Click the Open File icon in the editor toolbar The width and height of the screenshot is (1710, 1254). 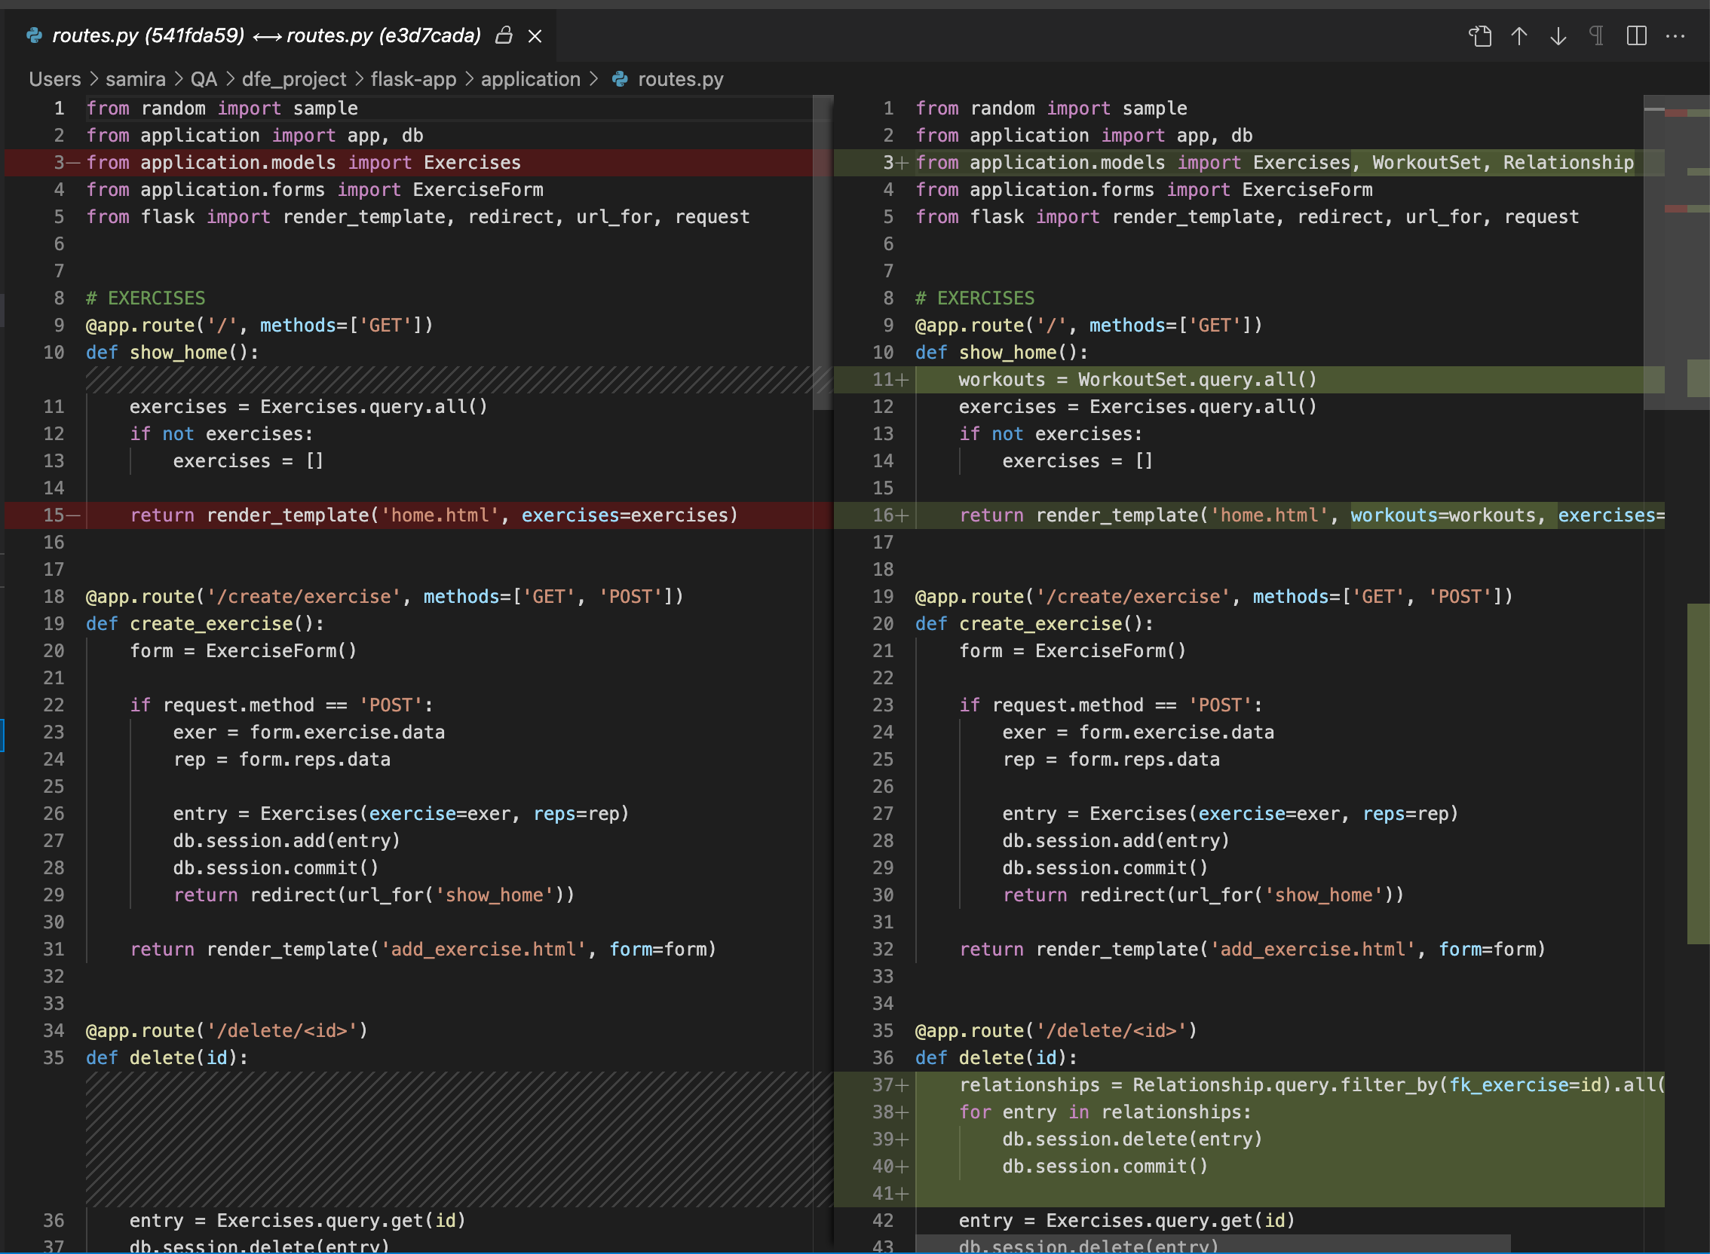point(1481,35)
